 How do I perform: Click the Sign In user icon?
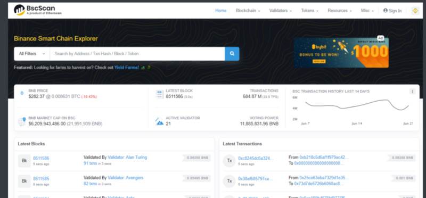385,11
